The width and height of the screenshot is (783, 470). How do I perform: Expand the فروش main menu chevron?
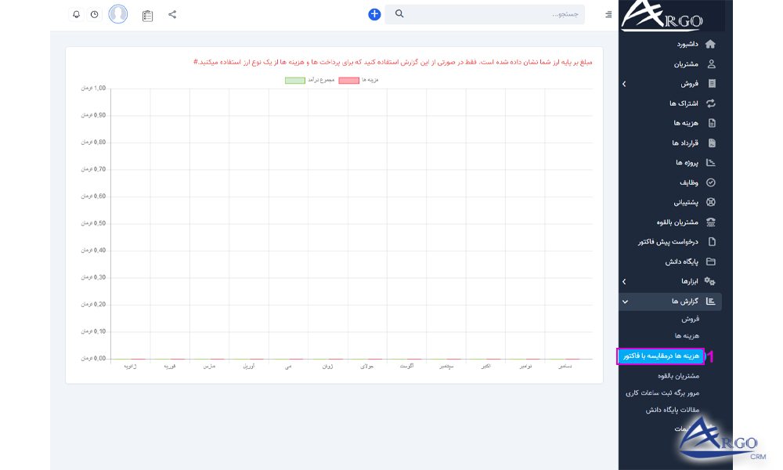point(624,83)
